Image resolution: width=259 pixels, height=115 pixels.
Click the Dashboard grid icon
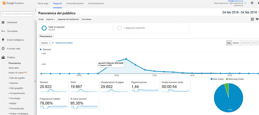tap(3, 23)
